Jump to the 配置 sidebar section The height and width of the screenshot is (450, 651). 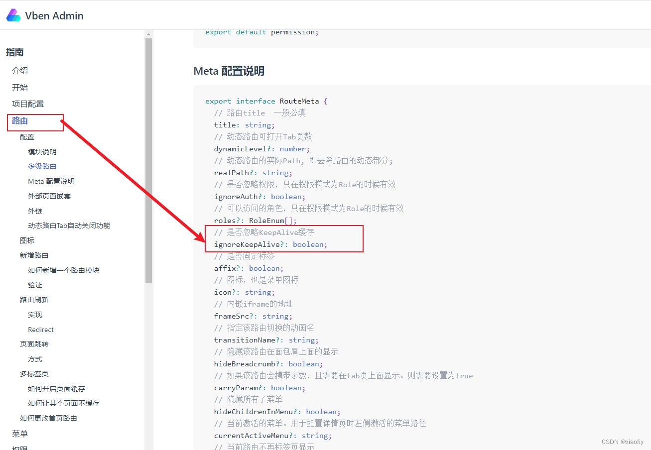pos(27,137)
